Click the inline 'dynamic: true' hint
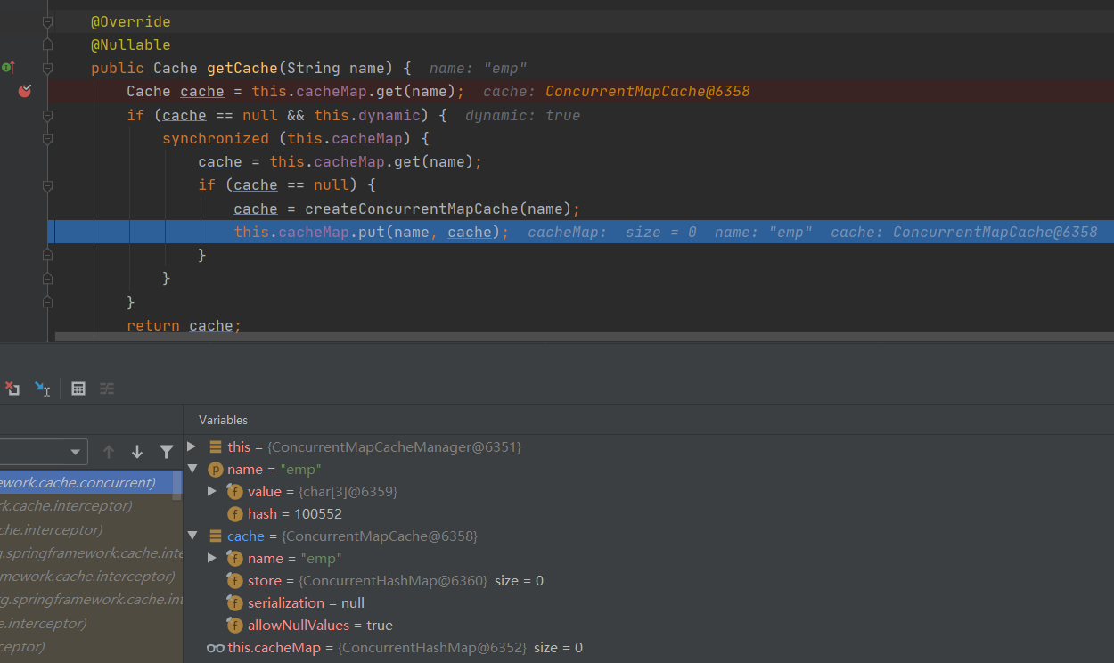1114x663 pixels. 523,115
